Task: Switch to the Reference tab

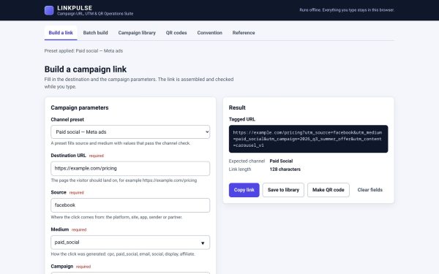Action: coord(244,33)
